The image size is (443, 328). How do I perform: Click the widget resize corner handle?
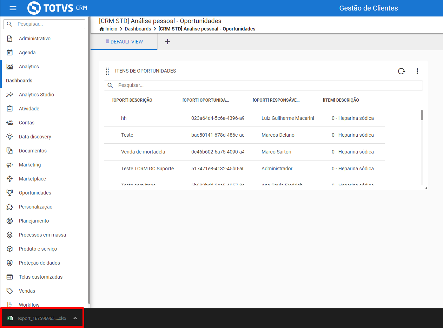click(x=426, y=189)
